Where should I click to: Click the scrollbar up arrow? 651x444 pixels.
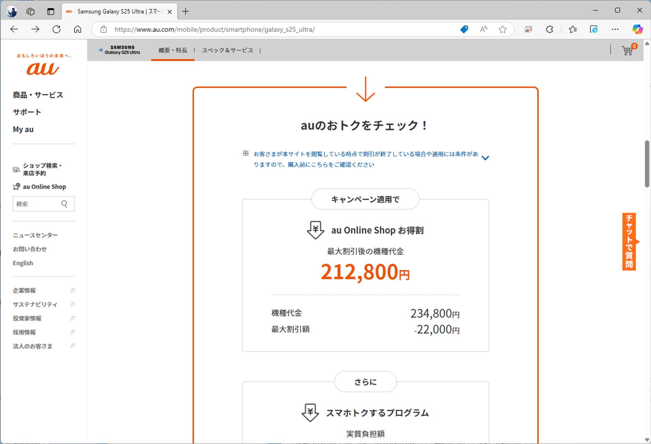click(647, 43)
